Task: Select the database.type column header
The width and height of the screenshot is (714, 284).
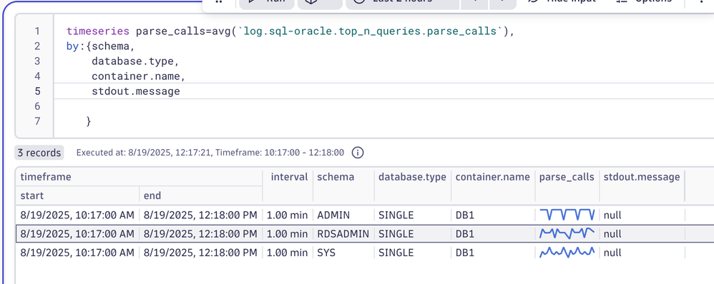Action: point(413,177)
